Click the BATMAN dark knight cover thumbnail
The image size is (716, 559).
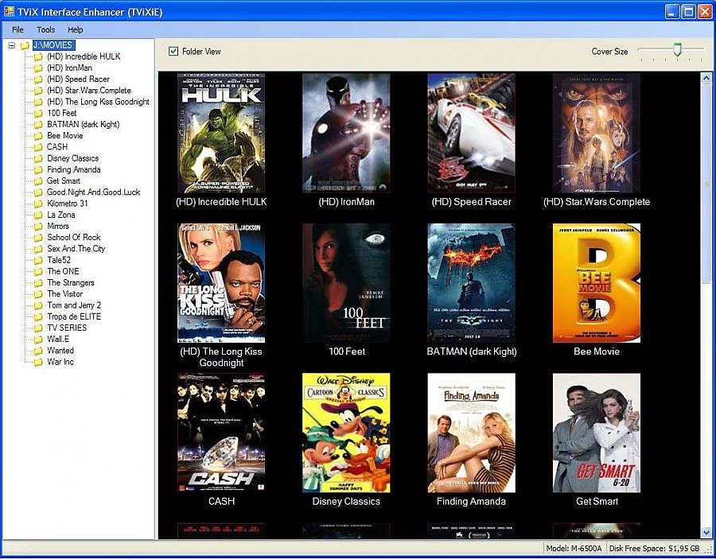pyautogui.click(x=471, y=283)
